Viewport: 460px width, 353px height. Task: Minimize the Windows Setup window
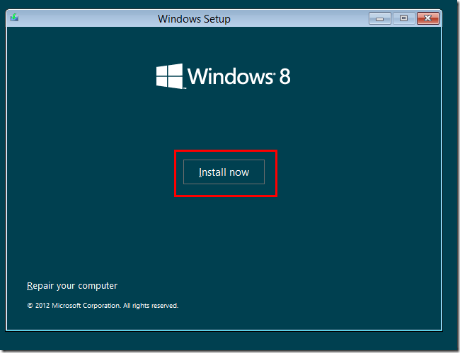click(379, 18)
